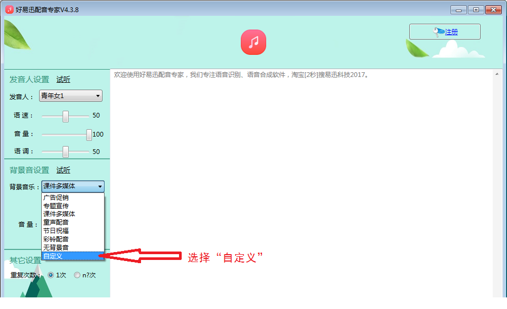Image resolution: width=507 pixels, height=309 pixels.
Task: Select the n?次 repeat radio button
Action: click(77, 275)
